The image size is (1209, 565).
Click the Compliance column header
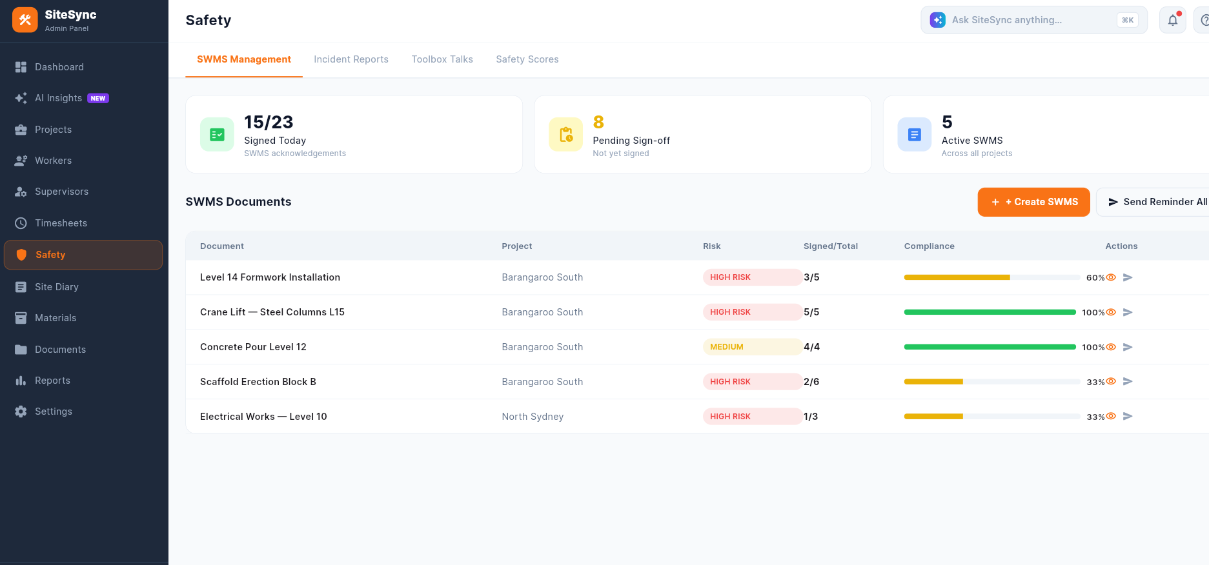930,246
